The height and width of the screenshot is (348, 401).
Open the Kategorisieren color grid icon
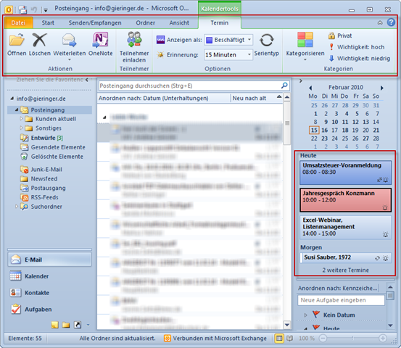point(305,40)
